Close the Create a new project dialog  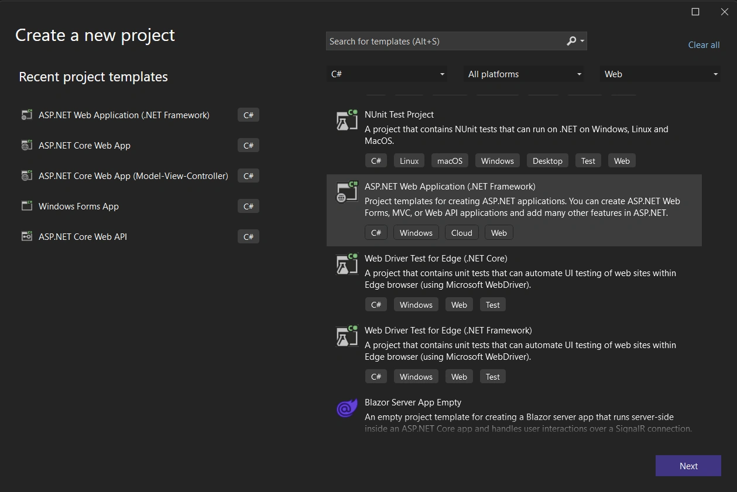(x=724, y=12)
